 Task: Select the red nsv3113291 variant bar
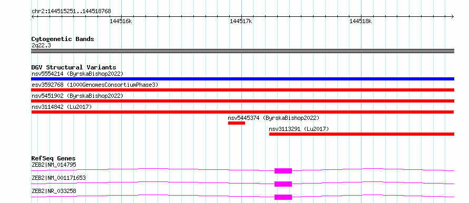coord(361,134)
